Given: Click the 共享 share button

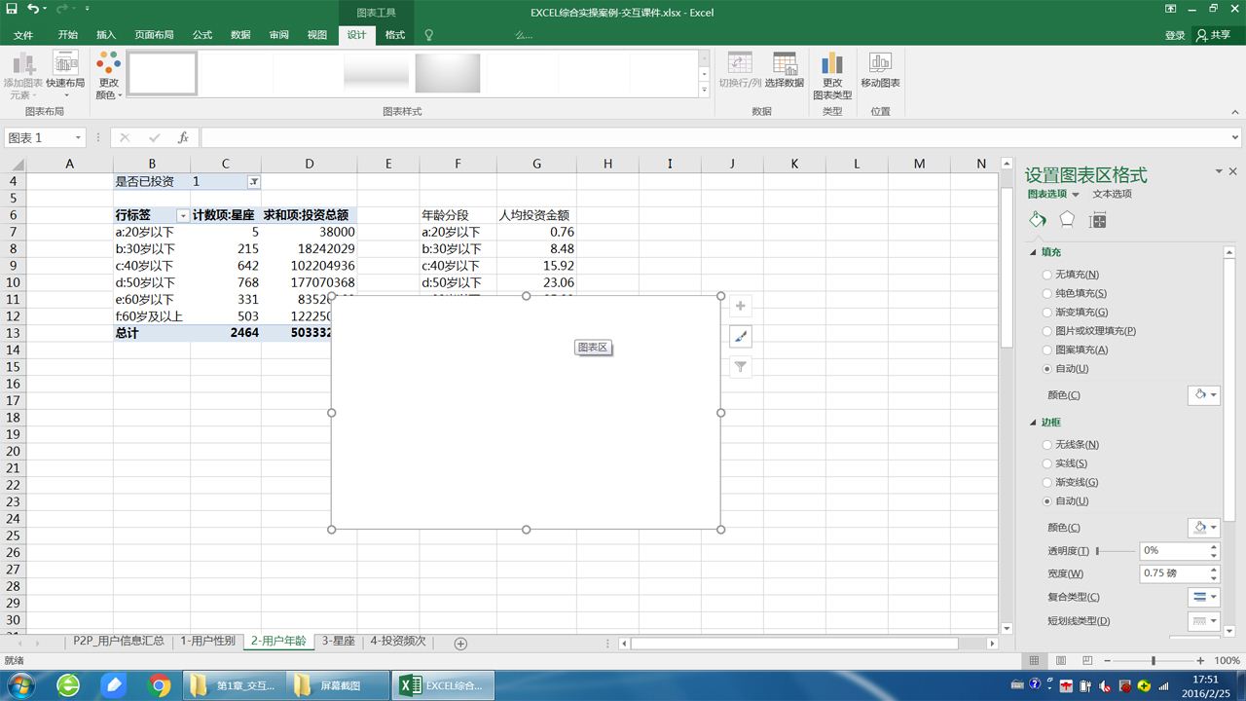Looking at the screenshot, I should pyautogui.click(x=1213, y=35).
